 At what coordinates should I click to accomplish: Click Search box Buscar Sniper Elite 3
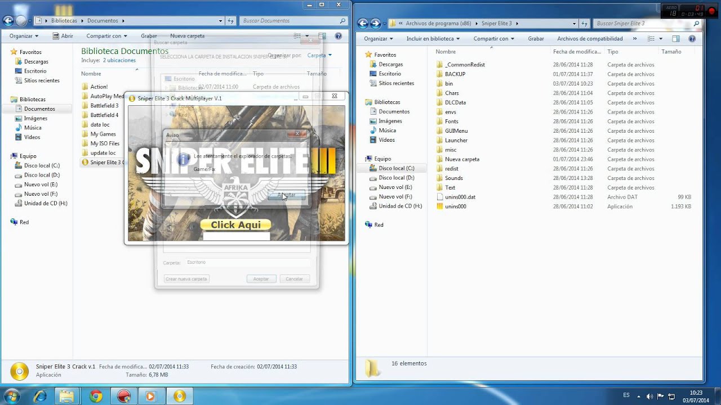click(x=647, y=24)
